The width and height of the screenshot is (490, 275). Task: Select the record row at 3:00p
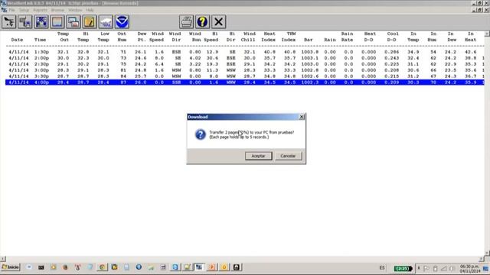245,70
